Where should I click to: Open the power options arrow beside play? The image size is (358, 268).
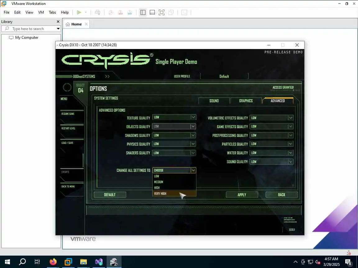pyautogui.click(x=86, y=12)
